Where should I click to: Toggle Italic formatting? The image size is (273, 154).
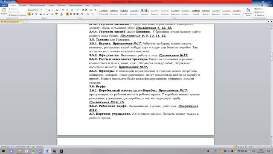tap(32, 14)
